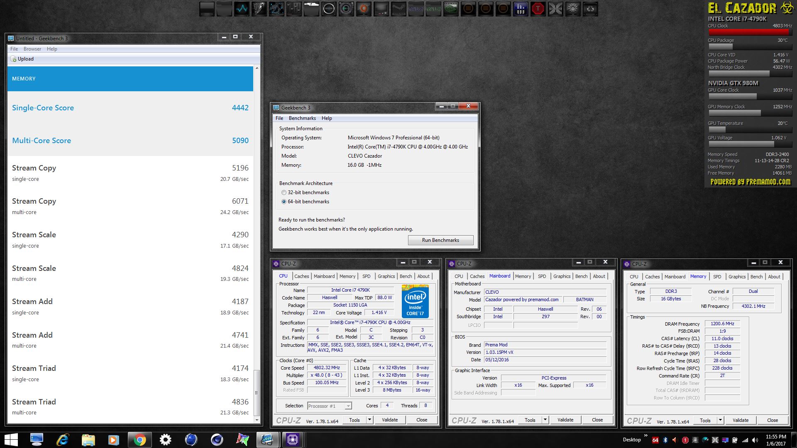Screen dimensions: 797x448
Task: Click the Intel Core i7 logo in CPU-Z
Action: pos(415,301)
